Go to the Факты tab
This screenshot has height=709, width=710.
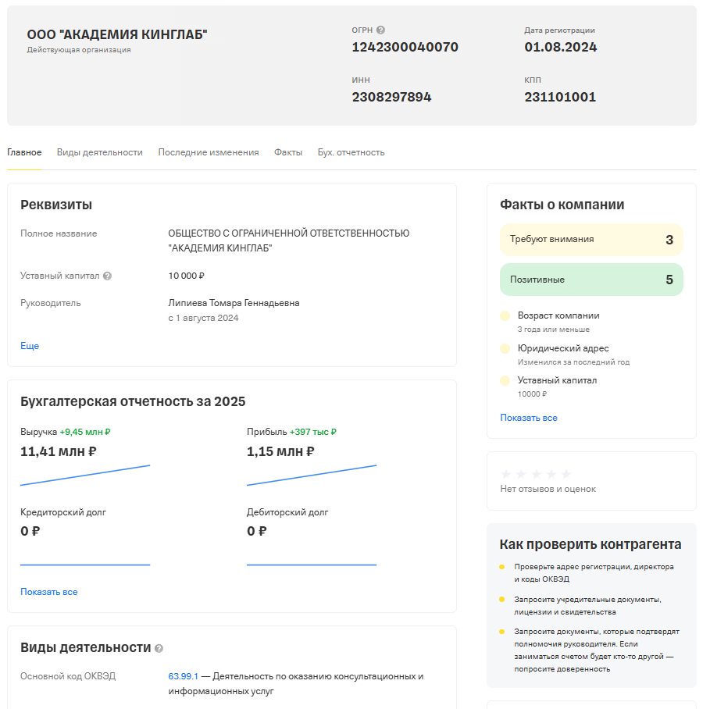tap(288, 152)
